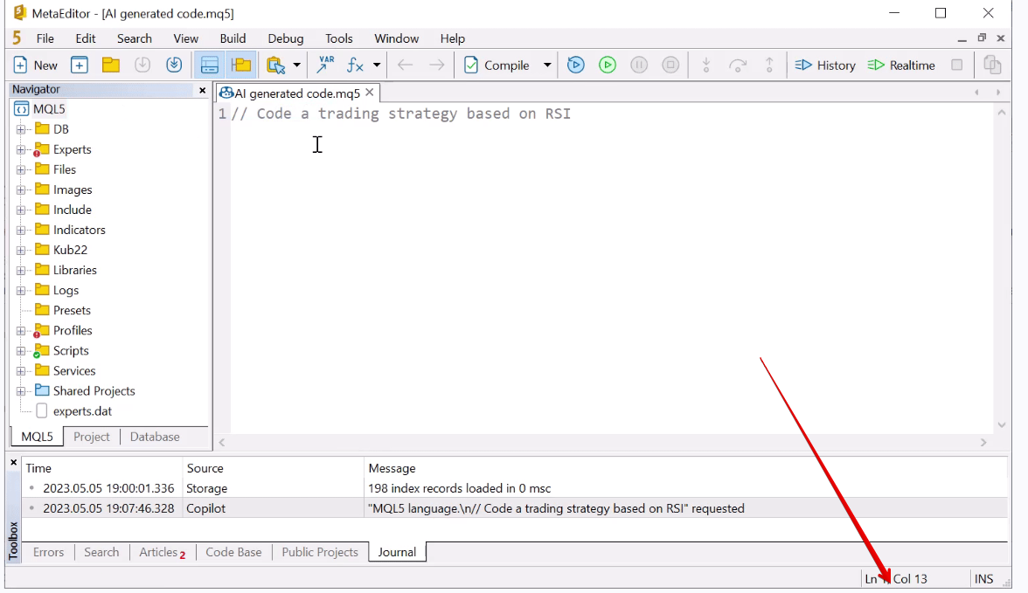Expand the Experts folder
Image resolution: width=1028 pixels, height=593 pixels.
[x=21, y=149]
